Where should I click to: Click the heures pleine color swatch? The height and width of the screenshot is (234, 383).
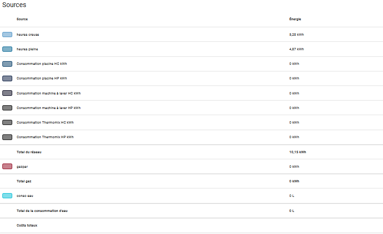8,49
